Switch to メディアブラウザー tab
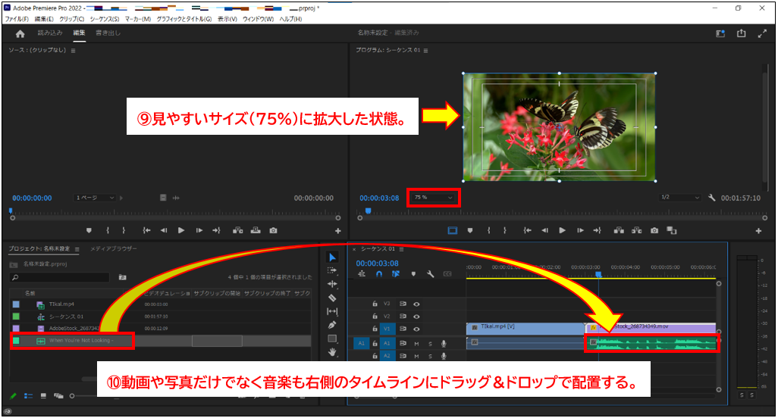The height and width of the screenshot is (418, 778). point(113,248)
